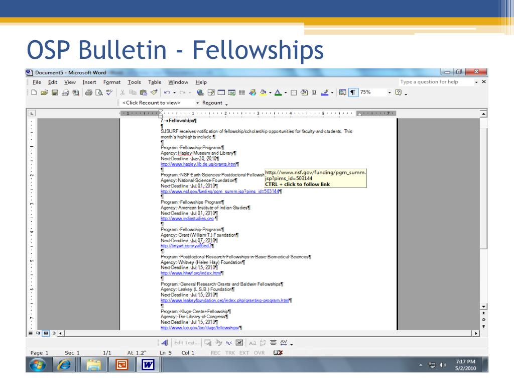Open the Windows Start orb
The width and height of the screenshot is (514, 386).
coord(38,365)
